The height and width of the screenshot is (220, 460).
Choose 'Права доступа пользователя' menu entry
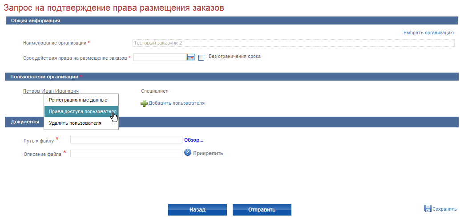[81, 112]
